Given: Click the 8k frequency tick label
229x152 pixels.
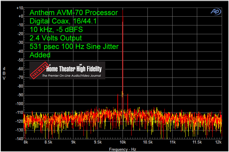Looking at the screenshot, I should pyautogui.click(x=26, y=142).
